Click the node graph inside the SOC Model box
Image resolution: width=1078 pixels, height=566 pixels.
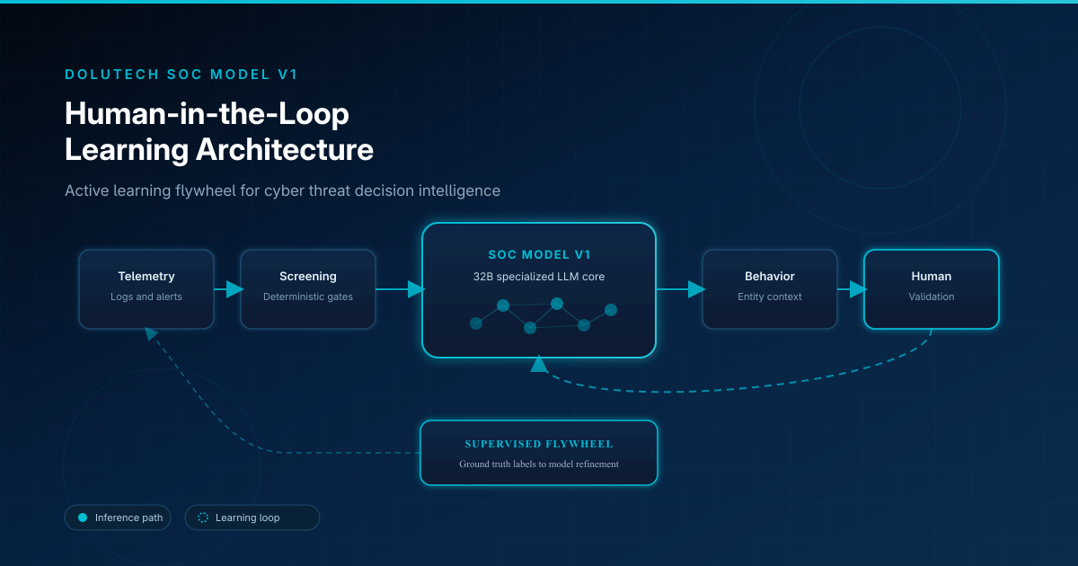pyautogui.click(x=543, y=315)
